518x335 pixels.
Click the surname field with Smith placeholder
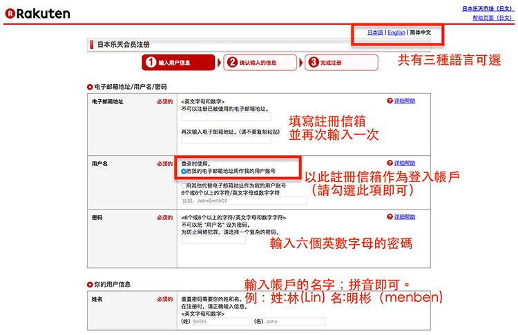tap(222, 321)
